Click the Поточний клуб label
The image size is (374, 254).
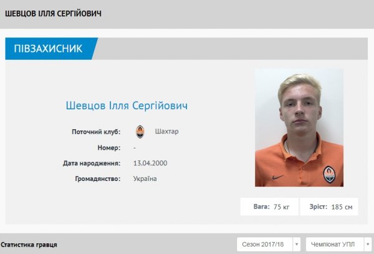(96, 132)
